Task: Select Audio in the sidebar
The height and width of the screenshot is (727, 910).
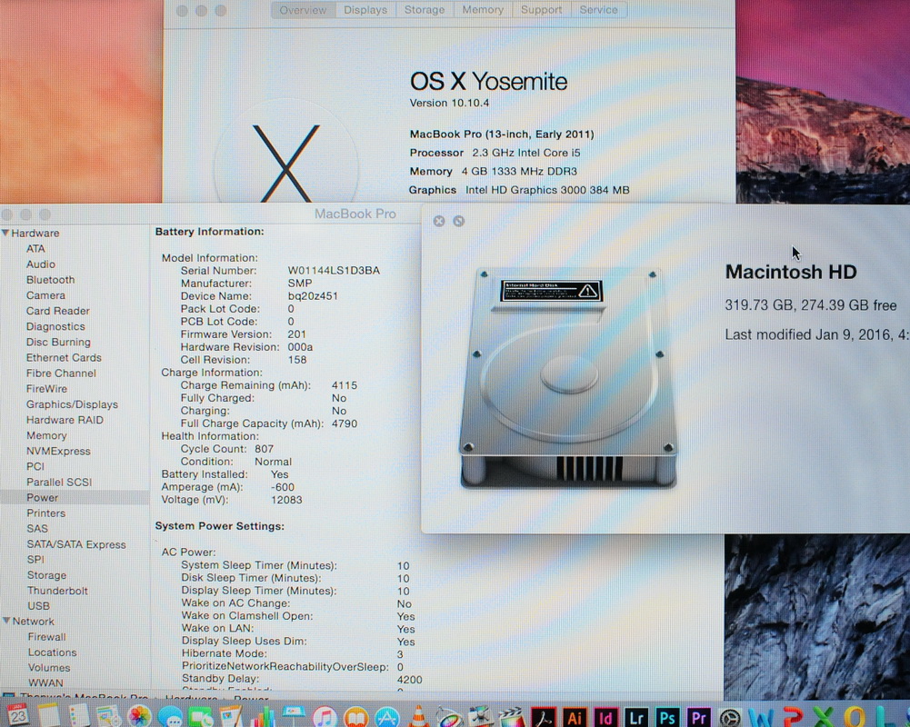Action: pyautogui.click(x=41, y=264)
